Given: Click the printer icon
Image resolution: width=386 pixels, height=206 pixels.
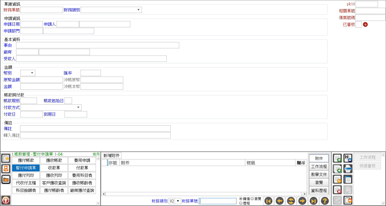Looking at the screenshot, I should point(348,169).
